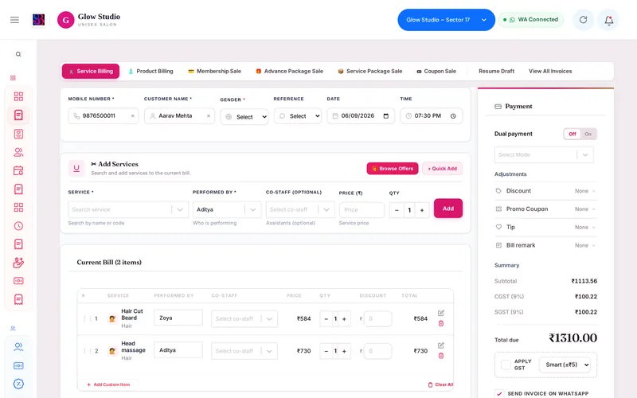The image size is (637, 398).
Task: Open the hand-with-money sidebar icon
Action: click(18, 263)
